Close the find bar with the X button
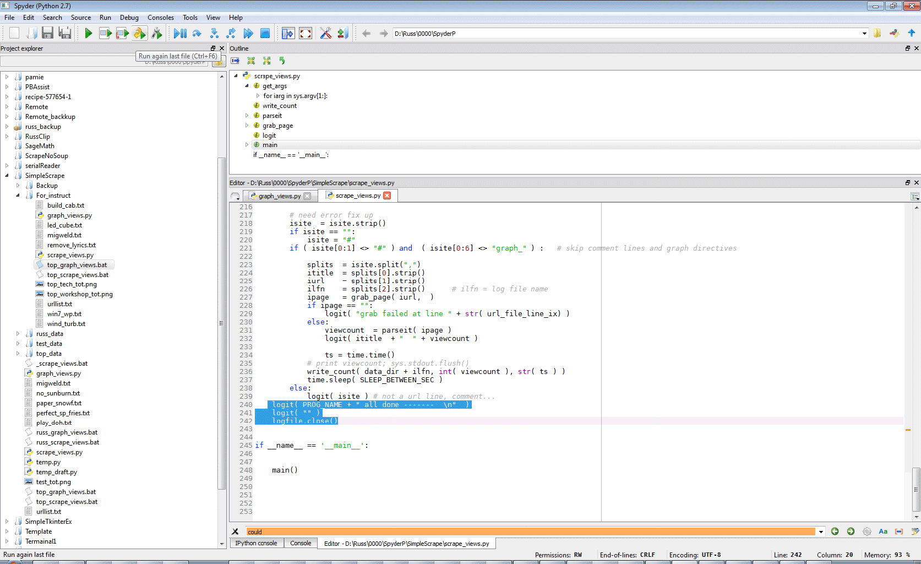Image resolution: width=921 pixels, height=564 pixels. coord(235,532)
